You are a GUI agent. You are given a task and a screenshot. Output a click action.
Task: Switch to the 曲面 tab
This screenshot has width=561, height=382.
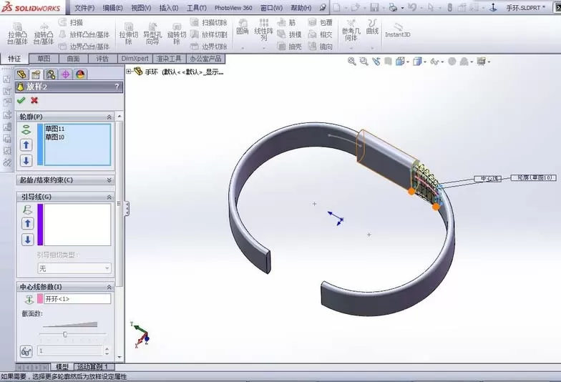point(73,59)
